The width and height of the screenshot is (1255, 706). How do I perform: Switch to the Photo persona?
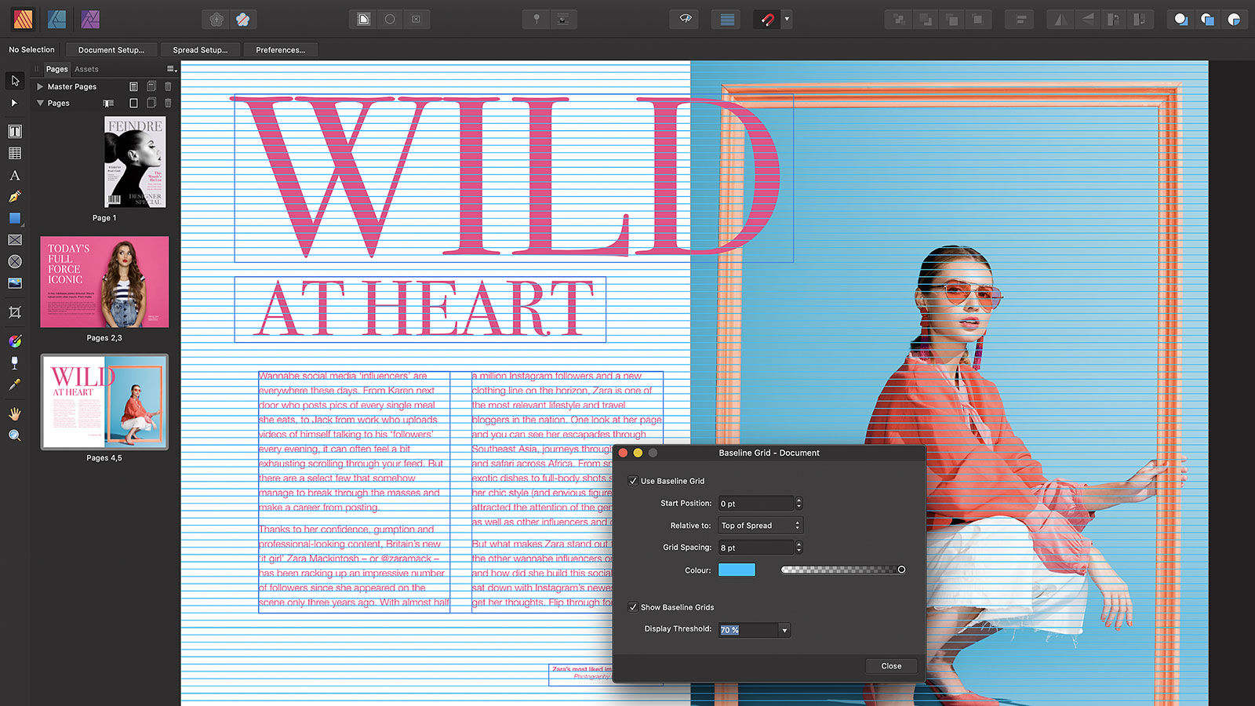(x=90, y=19)
